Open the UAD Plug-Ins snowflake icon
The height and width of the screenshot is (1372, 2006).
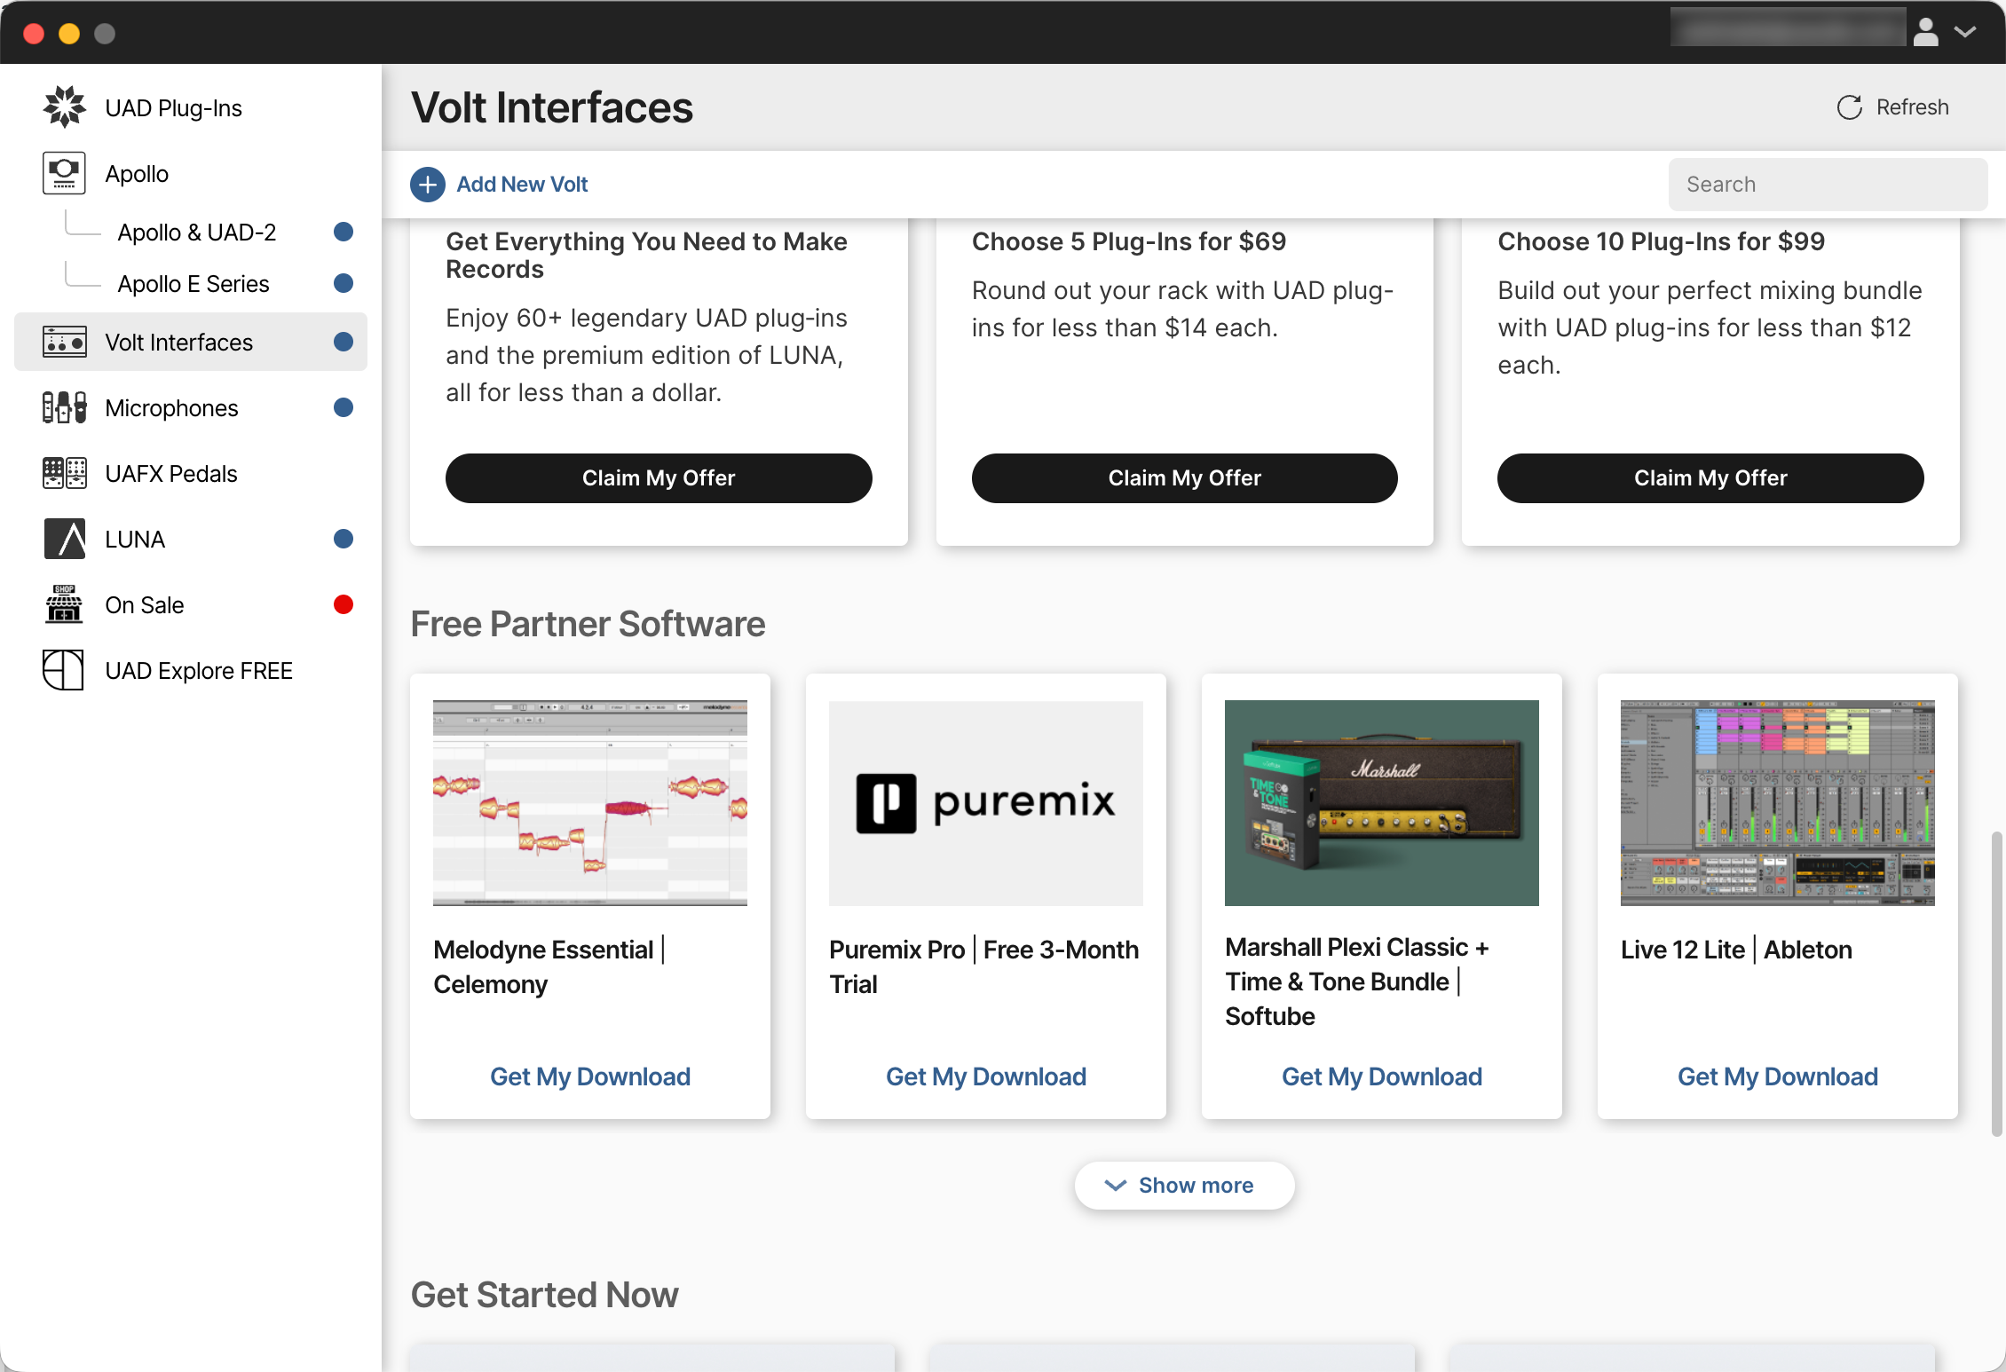65,107
